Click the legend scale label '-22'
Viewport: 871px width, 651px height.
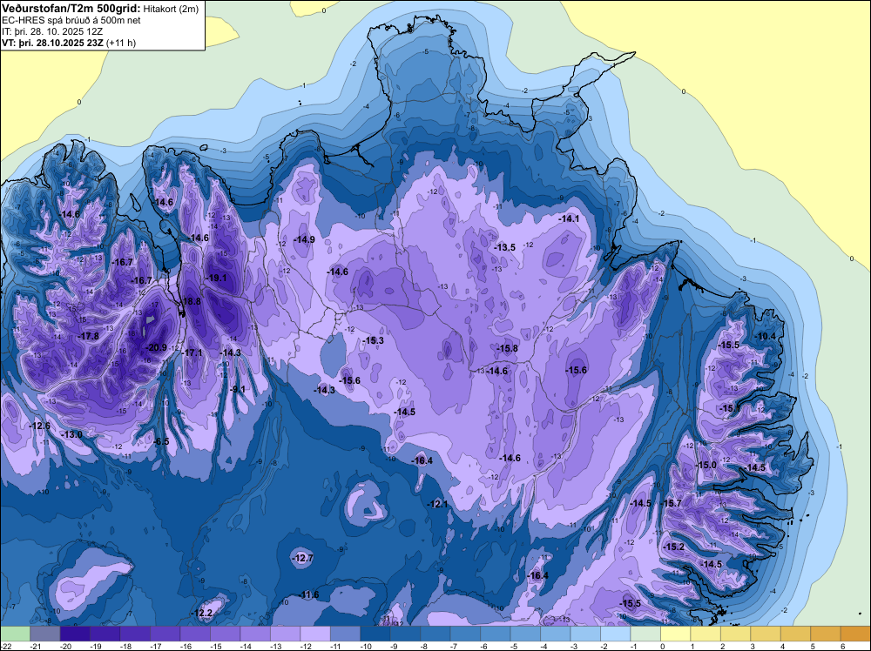tap(6, 646)
